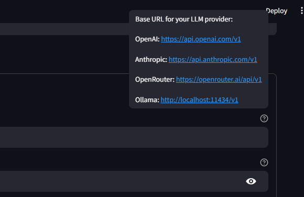Focus the text field between the two help icons
The image size is (304, 197).
[134, 137]
